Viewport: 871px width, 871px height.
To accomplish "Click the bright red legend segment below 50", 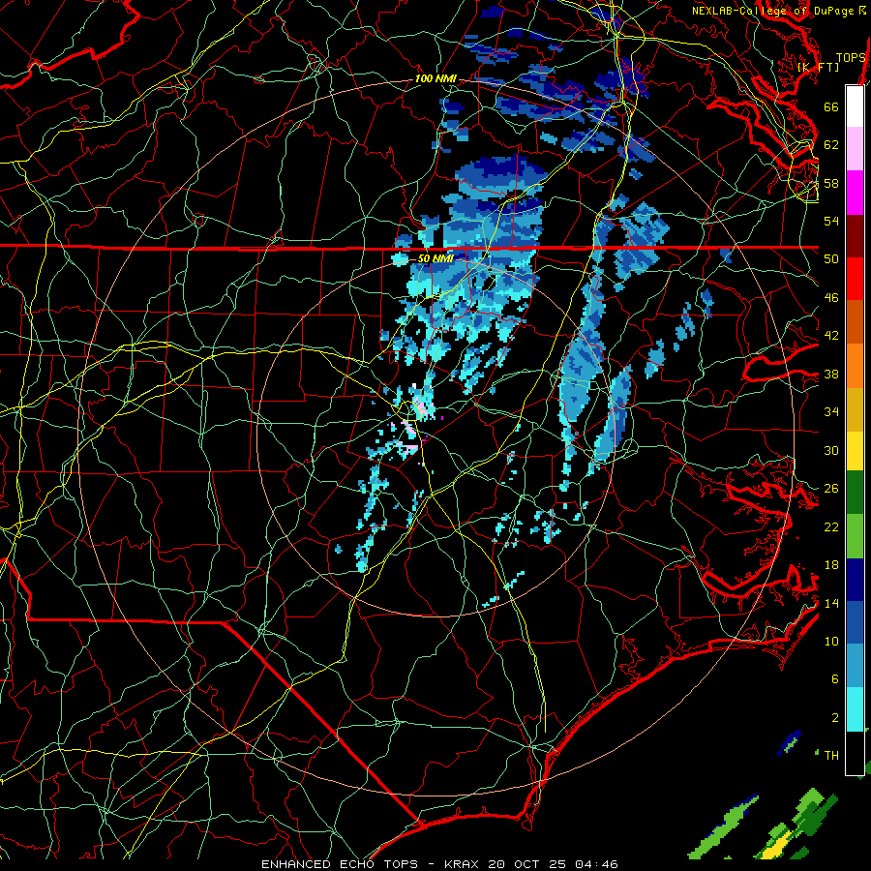I will (855, 279).
